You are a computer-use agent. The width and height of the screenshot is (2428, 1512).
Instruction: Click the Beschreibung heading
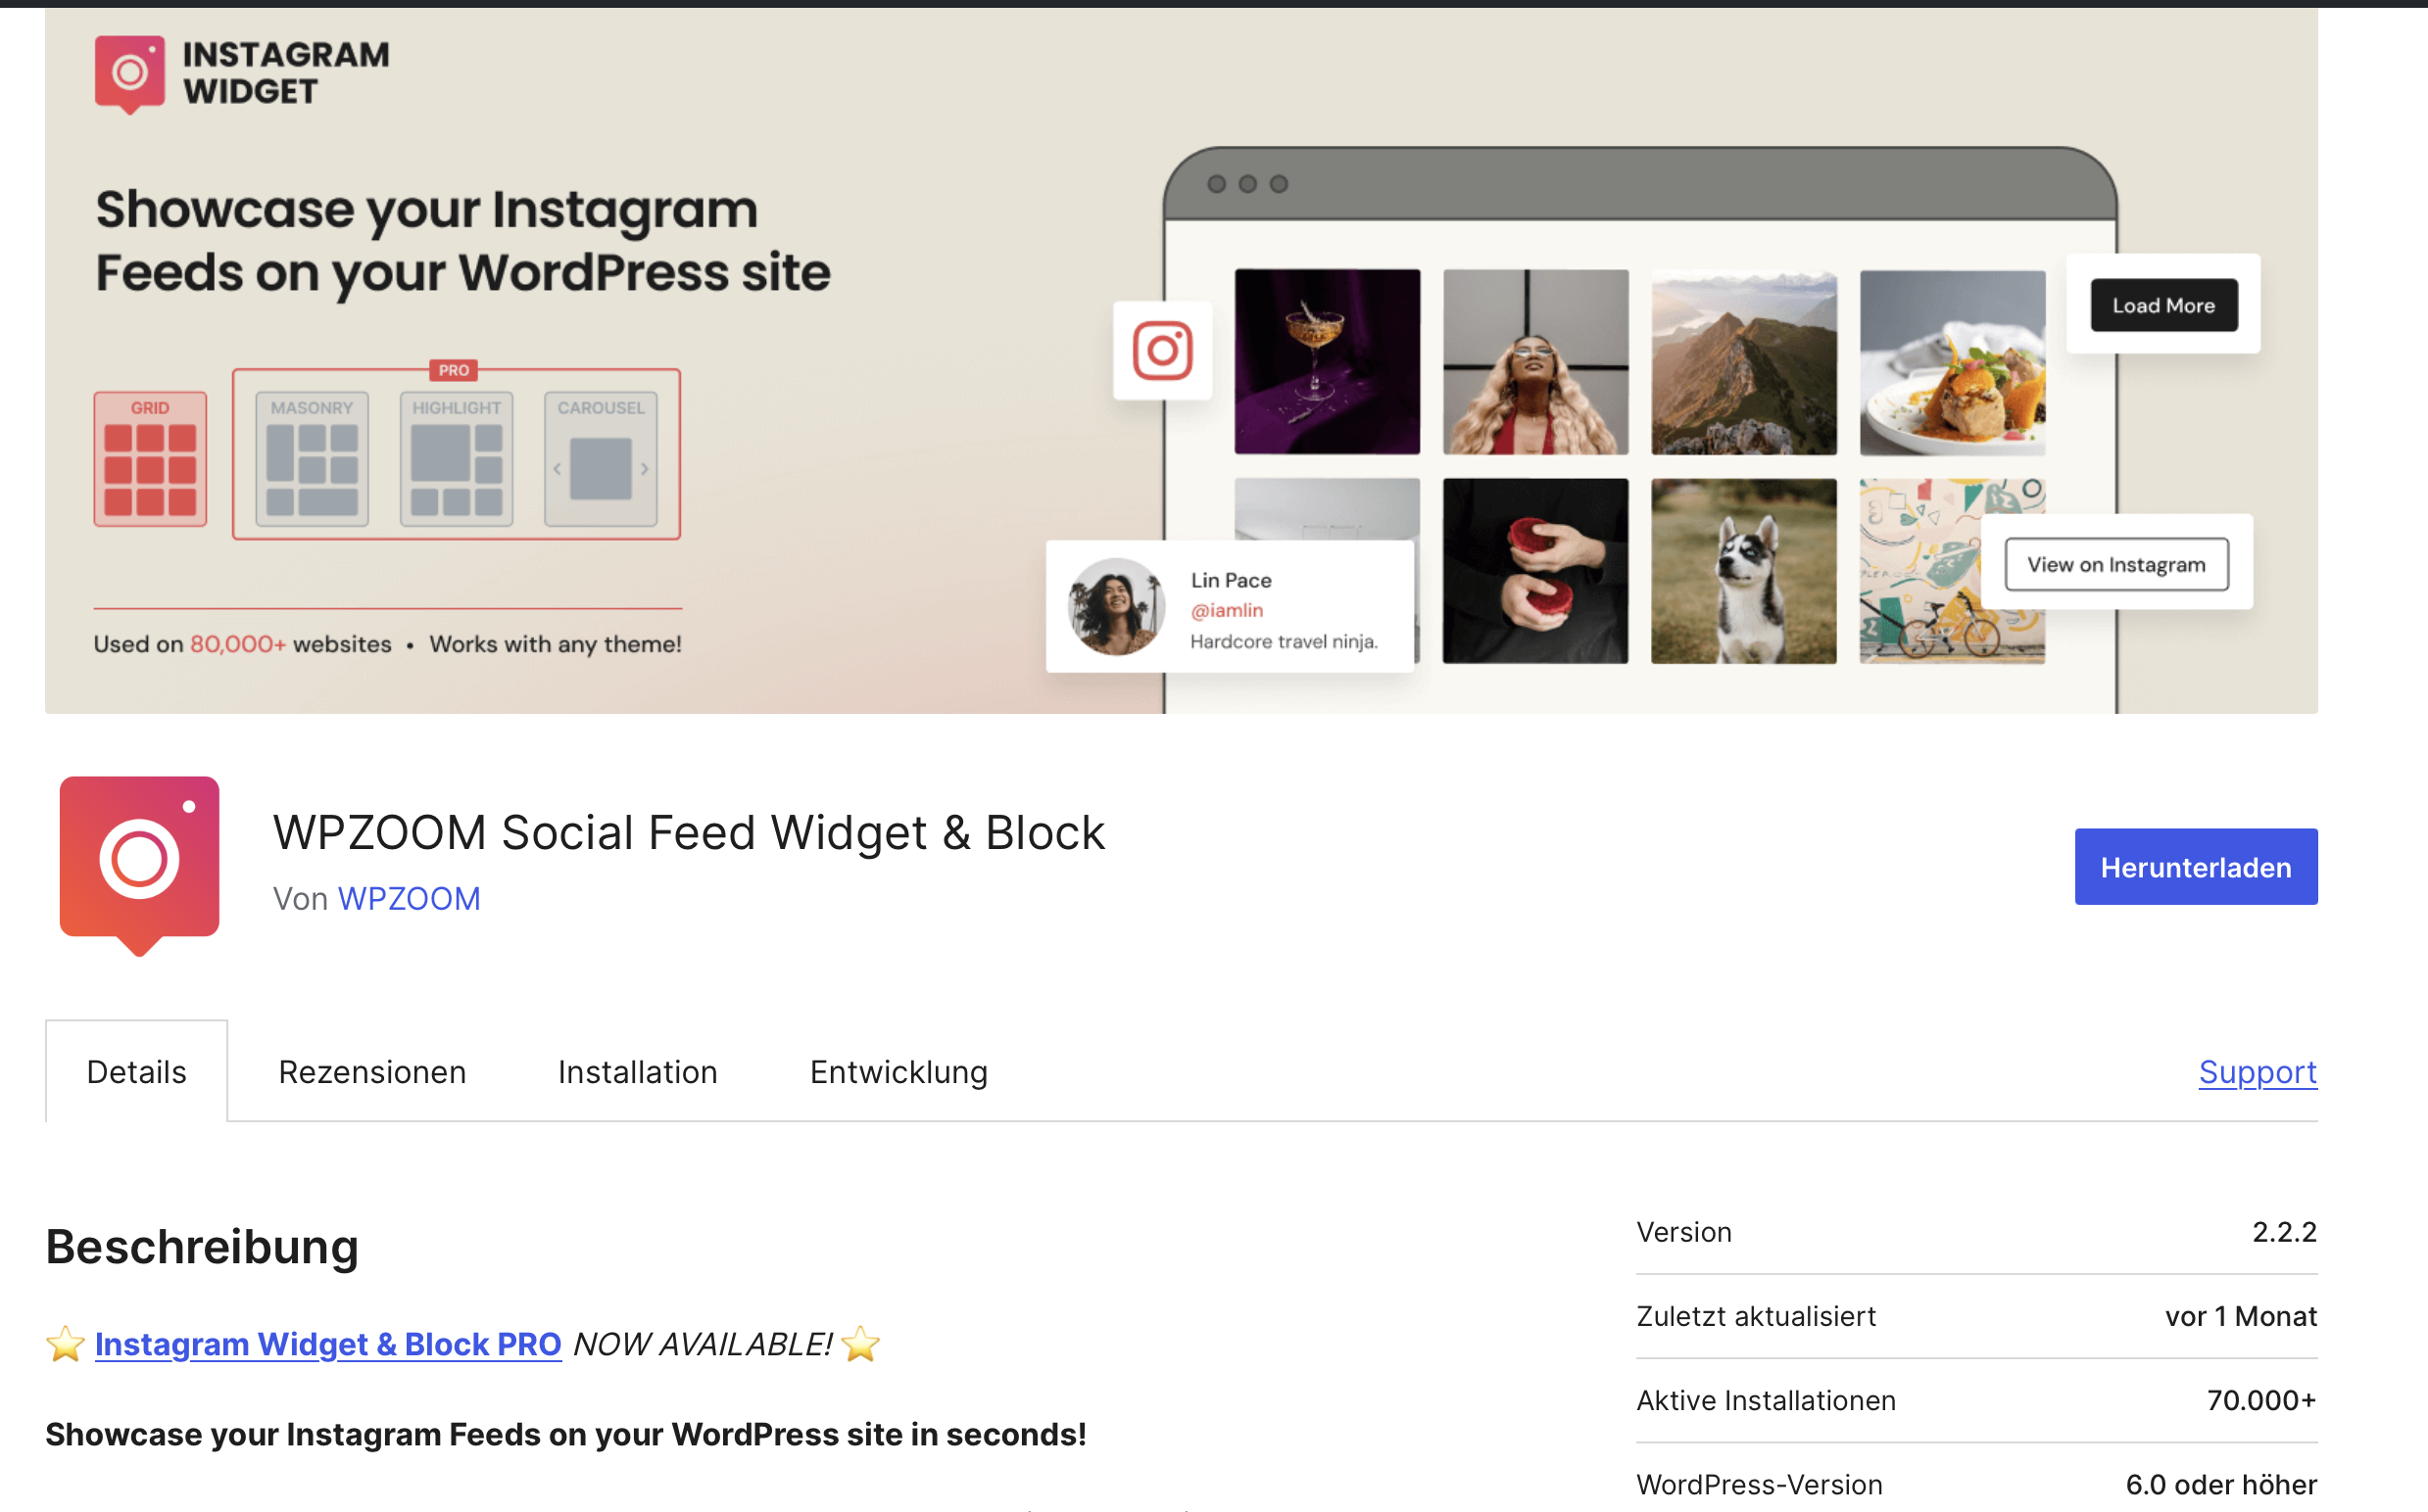(x=202, y=1246)
